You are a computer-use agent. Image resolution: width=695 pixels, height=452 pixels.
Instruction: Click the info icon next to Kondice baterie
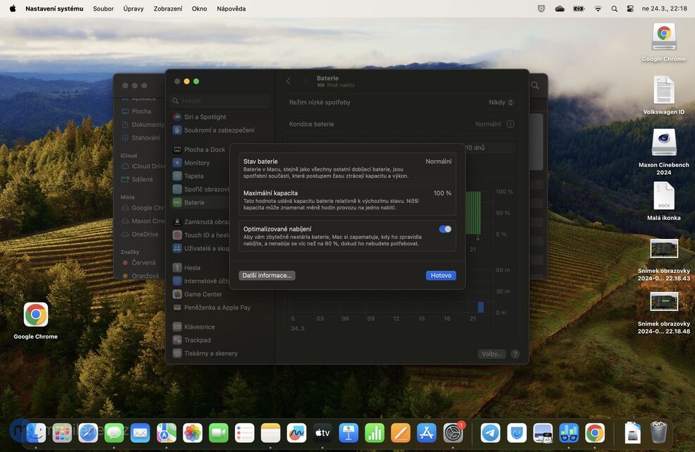(x=509, y=123)
